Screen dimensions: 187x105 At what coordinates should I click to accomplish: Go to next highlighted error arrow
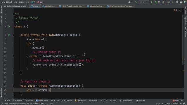click(182, 10)
